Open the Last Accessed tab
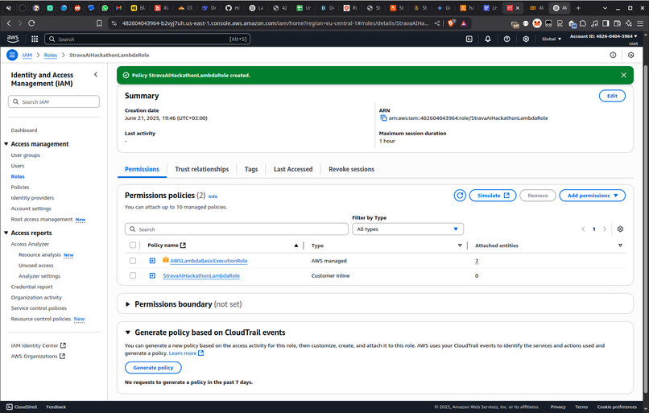Viewport: 649px width, 413px height. point(293,169)
